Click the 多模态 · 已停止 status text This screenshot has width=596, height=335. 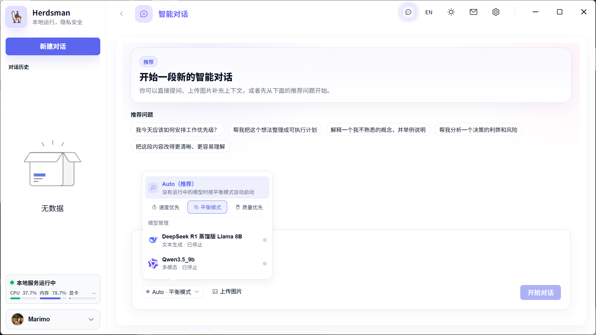click(x=180, y=267)
